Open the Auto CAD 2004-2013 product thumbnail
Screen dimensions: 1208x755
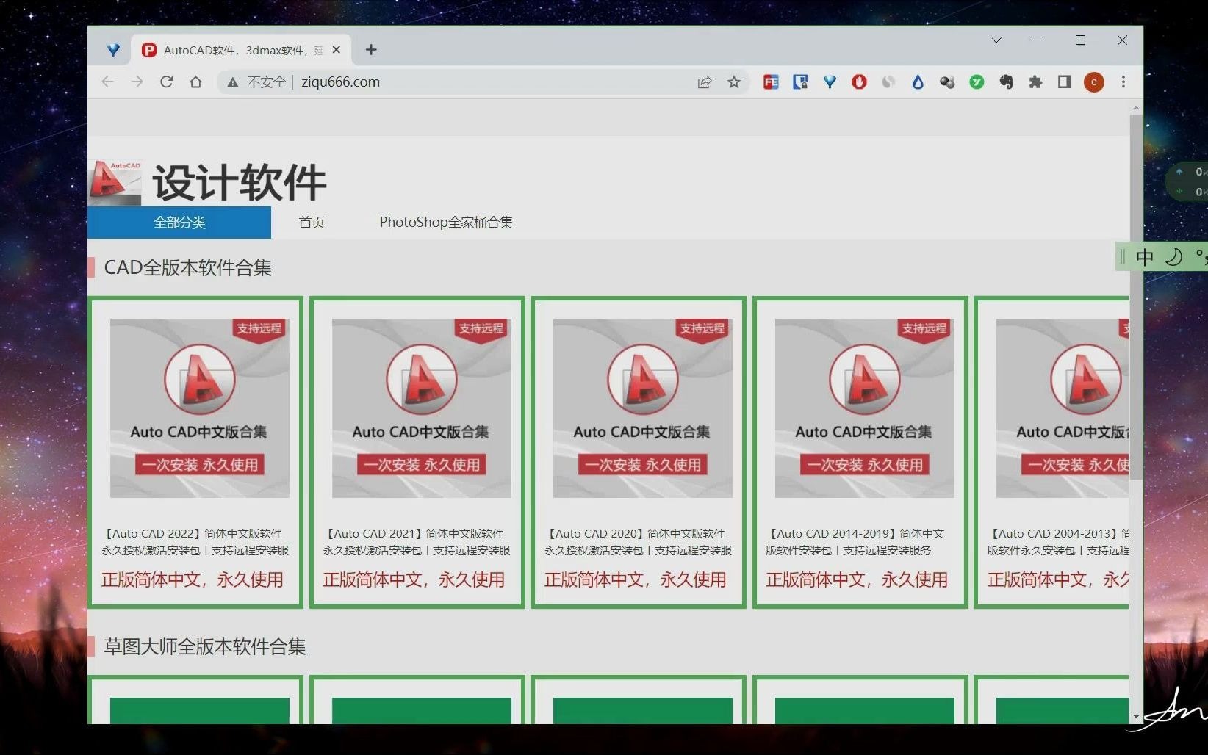pos(1063,408)
